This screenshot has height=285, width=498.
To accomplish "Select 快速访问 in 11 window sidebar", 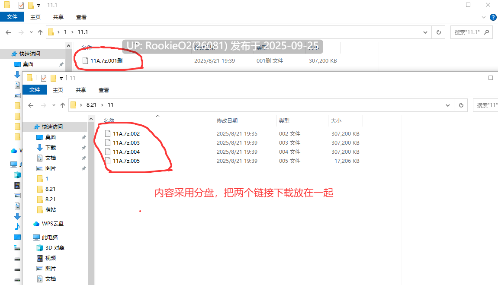I will pos(52,127).
